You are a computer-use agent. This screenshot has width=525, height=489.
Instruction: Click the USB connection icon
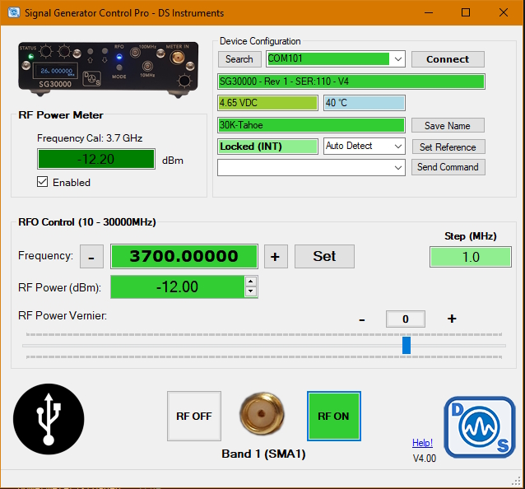[x=49, y=420]
